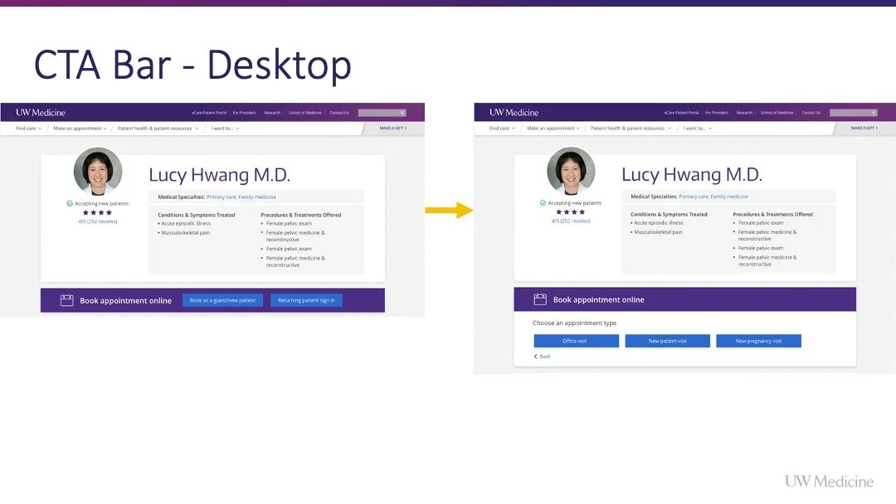Click 'Book appointment online' text in left mockup
Screen dimensions: 896x504
click(126, 301)
